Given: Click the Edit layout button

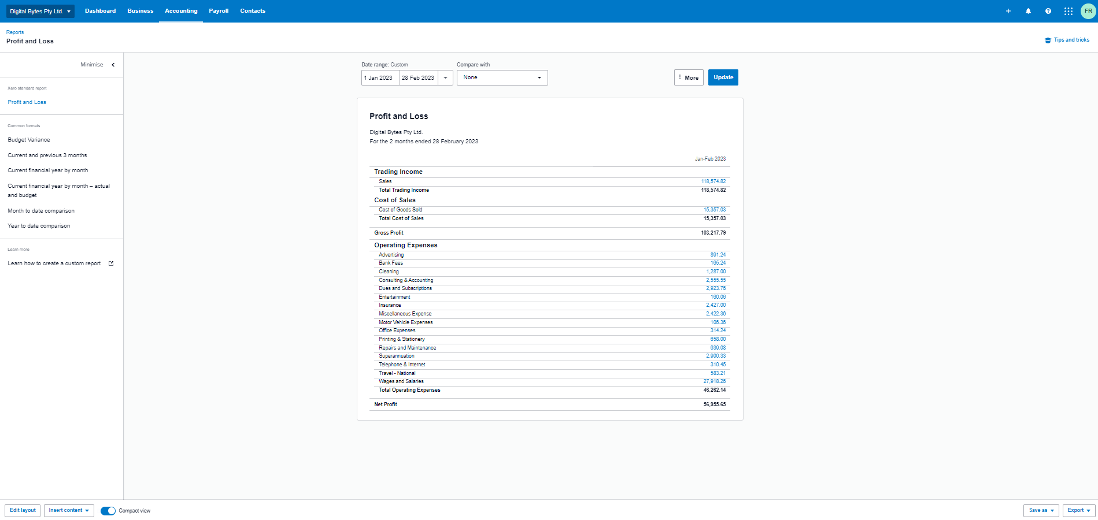Looking at the screenshot, I should (23, 511).
